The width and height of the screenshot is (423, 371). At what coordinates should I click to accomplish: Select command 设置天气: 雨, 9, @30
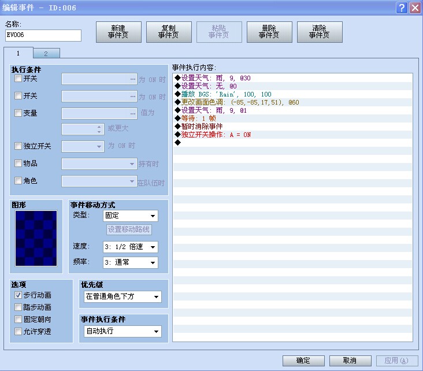pos(293,78)
